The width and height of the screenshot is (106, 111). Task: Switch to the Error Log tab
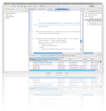(x=59, y=56)
